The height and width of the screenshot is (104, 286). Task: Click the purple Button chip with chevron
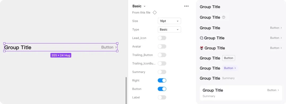(x=230, y=68)
